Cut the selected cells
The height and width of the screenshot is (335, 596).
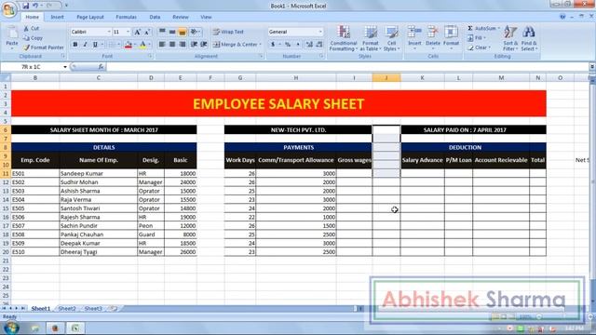pos(31,29)
